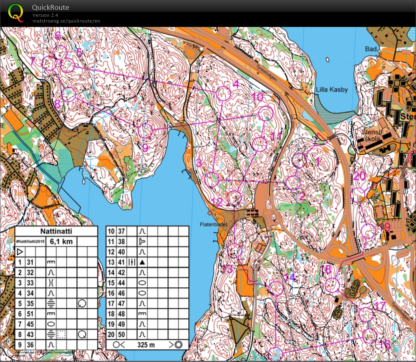416x362 pixels.
Task: Click control code 37 in row 10
Action: 121,231
